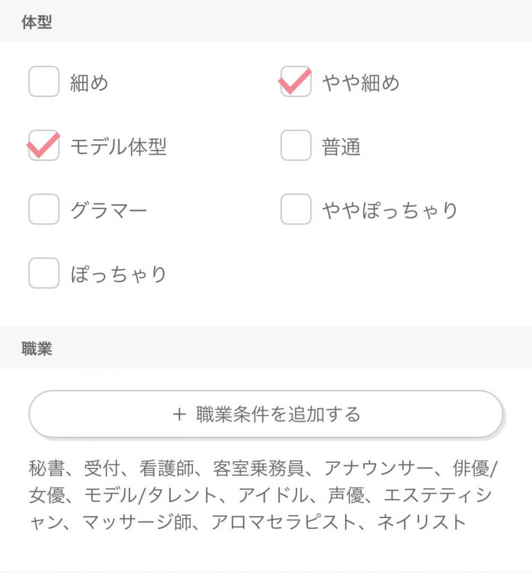Screen dimensions: 532x573
Task: Enable the 普通 body type checkbox
Action: click(x=296, y=145)
